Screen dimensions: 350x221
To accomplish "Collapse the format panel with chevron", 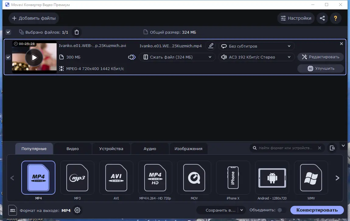I will (343, 146).
